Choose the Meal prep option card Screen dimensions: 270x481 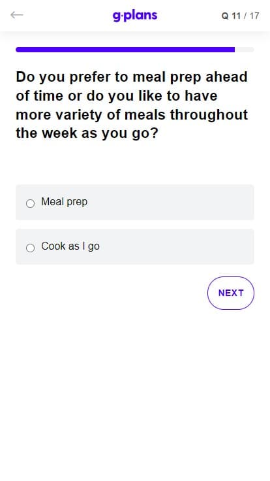(135, 202)
